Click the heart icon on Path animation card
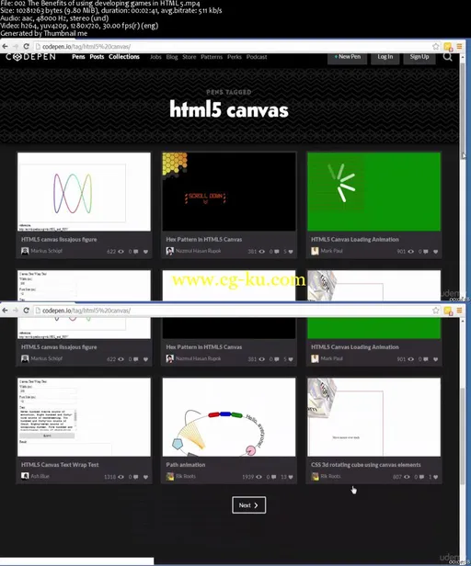 click(x=291, y=477)
